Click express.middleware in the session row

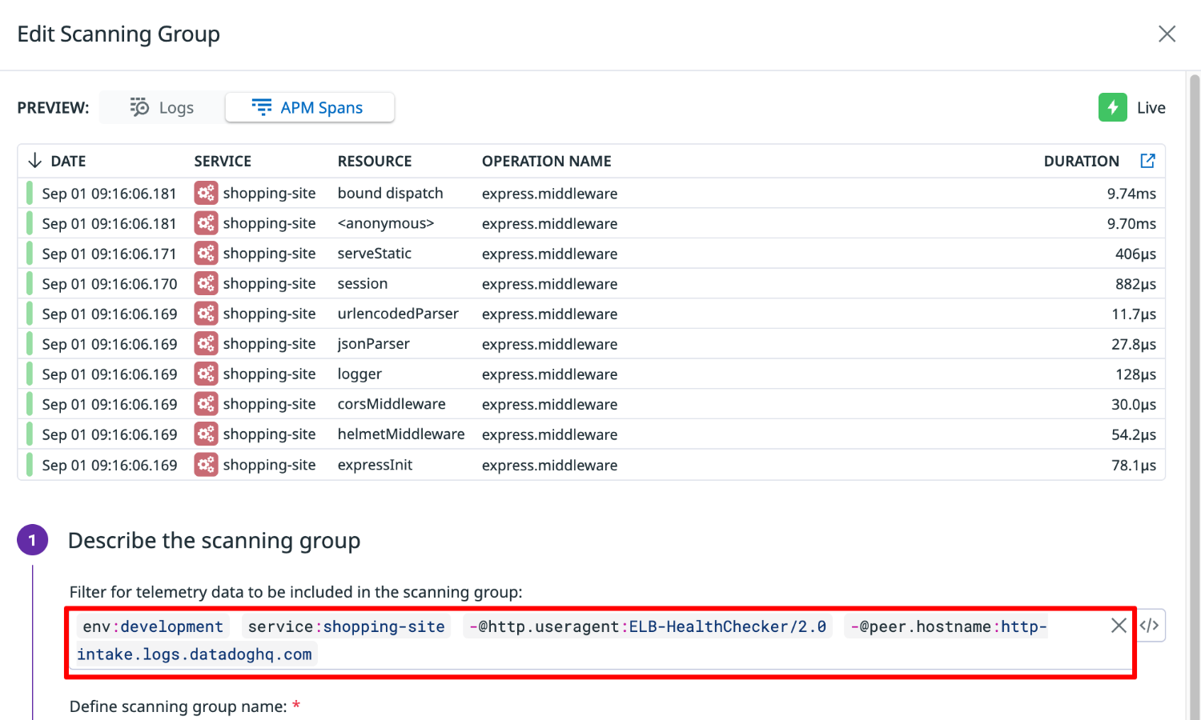coord(549,283)
